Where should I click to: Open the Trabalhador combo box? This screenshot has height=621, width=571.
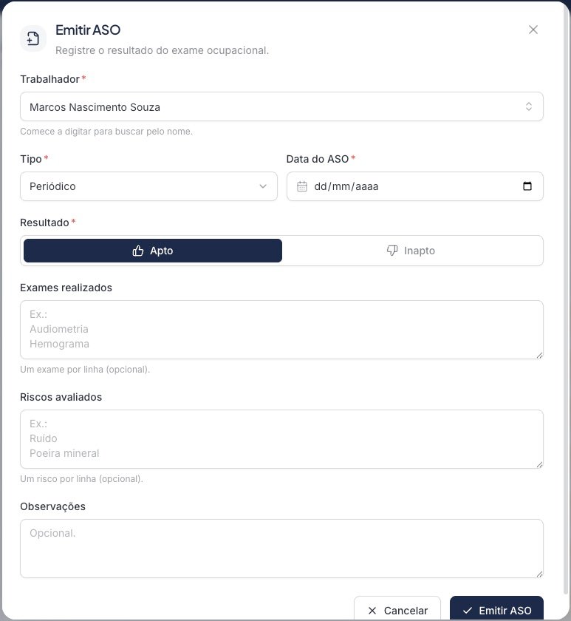pyautogui.click(x=281, y=106)
